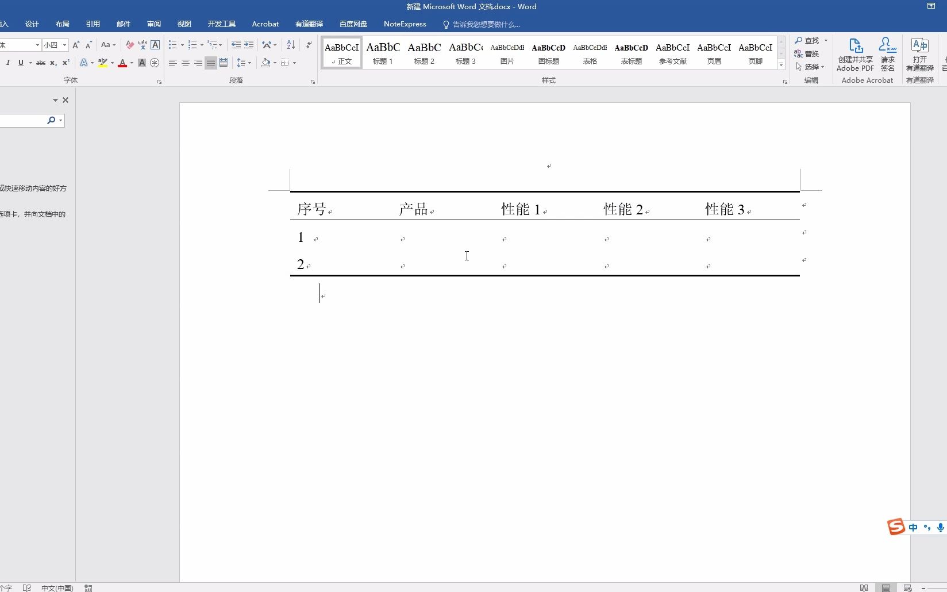
Task: Switch to the 布局 ribbon tab
Action: [63, 24]
